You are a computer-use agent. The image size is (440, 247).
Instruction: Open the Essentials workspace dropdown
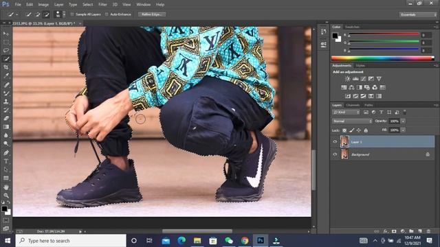click(418, 14)
